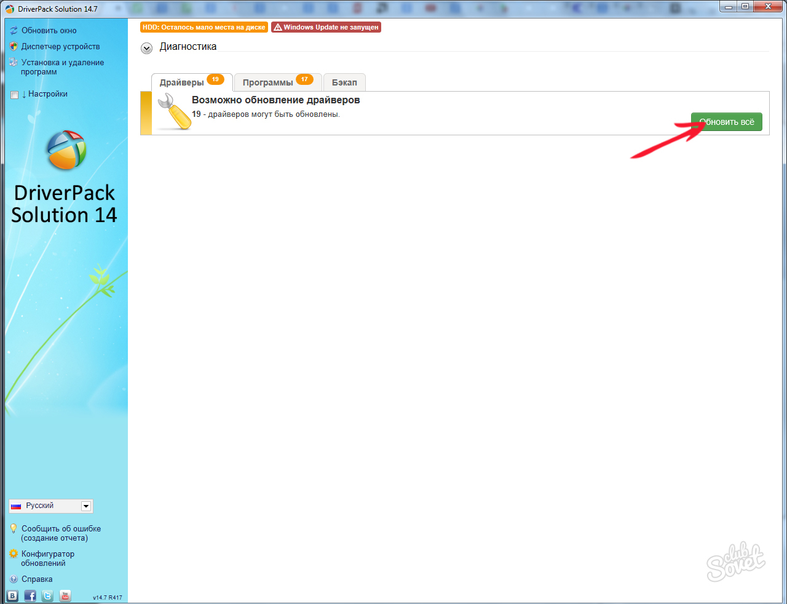Click the 19 badge on Драйверы tab
The image size is (787, 604).
click(215, 79)
